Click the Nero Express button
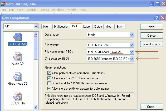166x111 pixels. [x=152, y=44]
